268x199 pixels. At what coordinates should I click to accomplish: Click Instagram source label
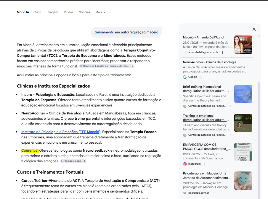[194, 164]
